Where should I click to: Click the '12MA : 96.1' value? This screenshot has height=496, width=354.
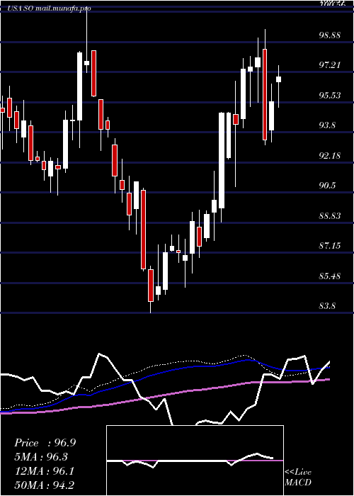tap(44, 471)
